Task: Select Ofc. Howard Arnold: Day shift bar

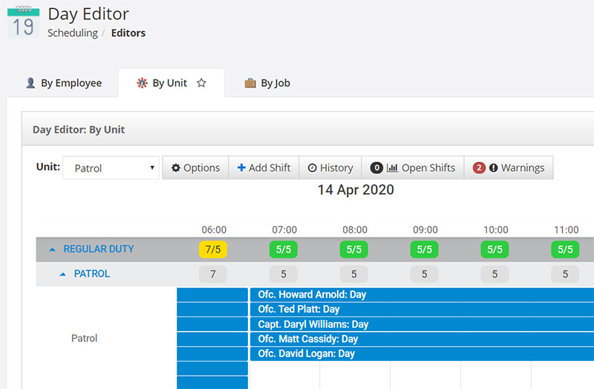Action: pyautogui.click(x=422, y=294)
